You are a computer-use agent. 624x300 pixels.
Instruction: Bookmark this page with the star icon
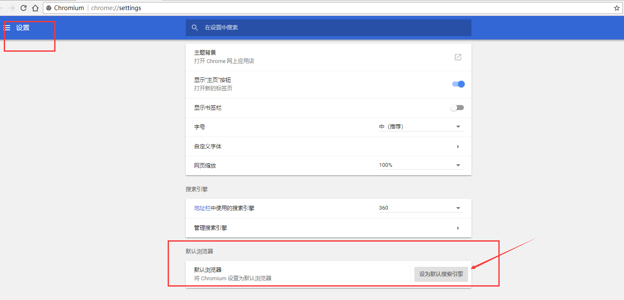[x=617, y=8]
